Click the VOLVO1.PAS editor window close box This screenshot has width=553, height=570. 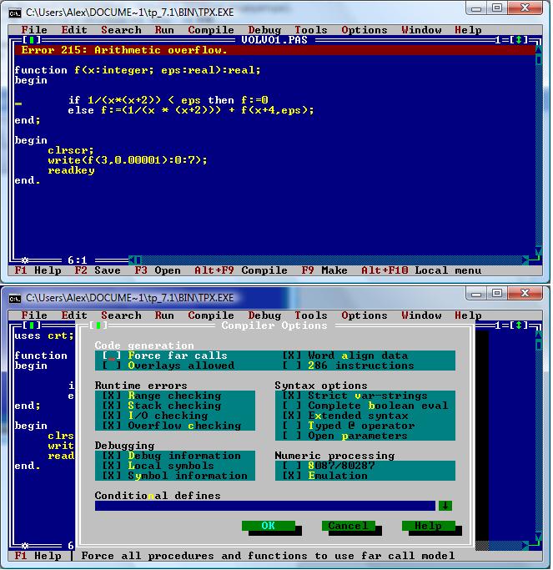coord(31,40)
